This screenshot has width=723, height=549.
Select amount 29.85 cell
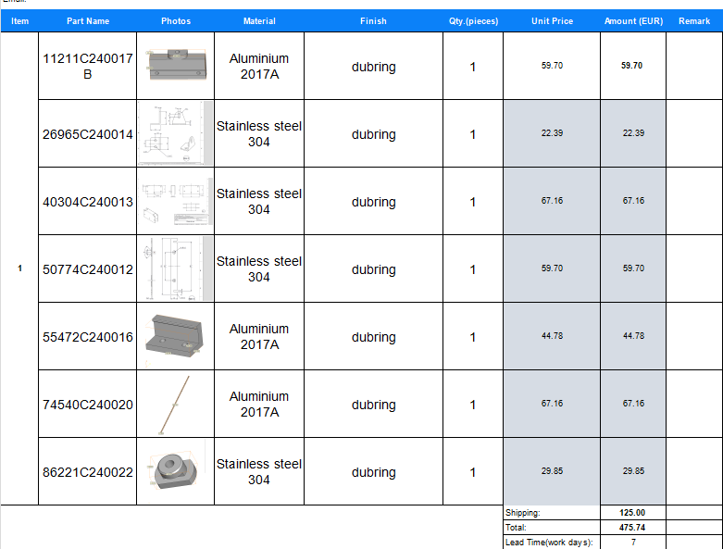[x=633, y=471]
